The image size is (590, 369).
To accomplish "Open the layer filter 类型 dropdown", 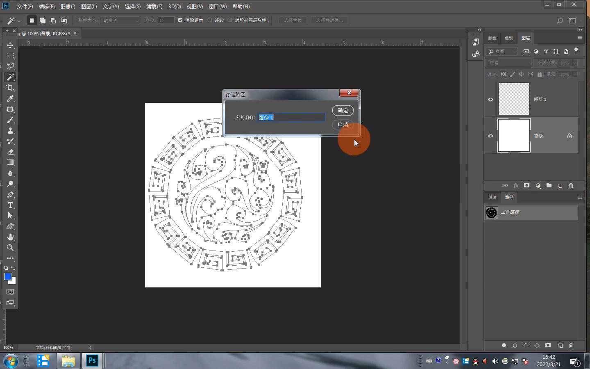I will click(502, 51).
